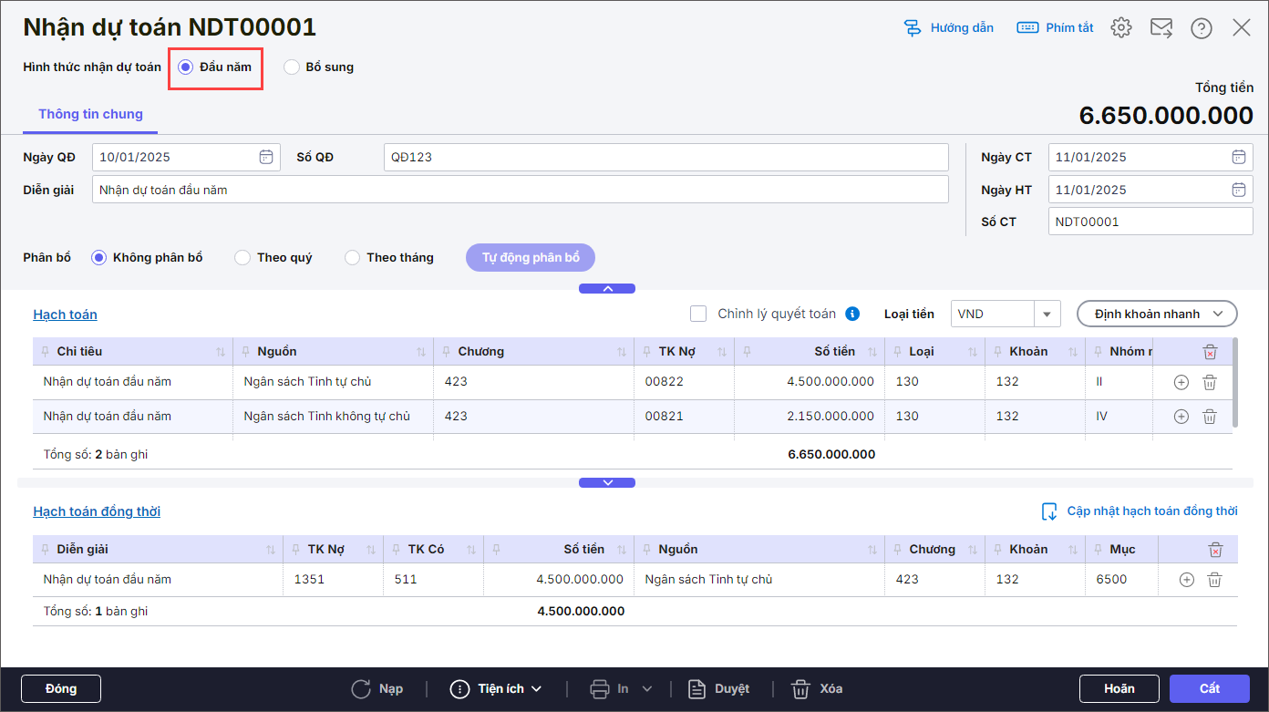Open the settings gear icon

click(x=1120, y=28)
